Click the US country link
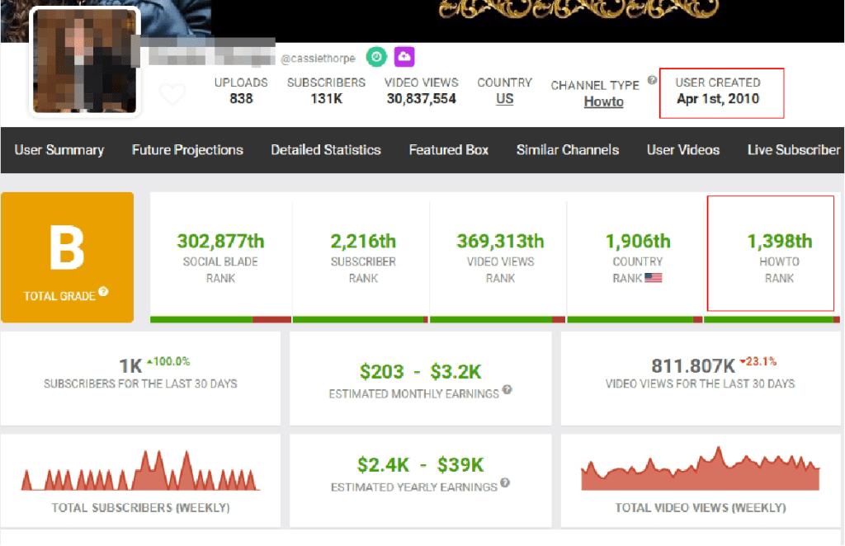This screenshot has width=845, height=546. tap(505, 99)
